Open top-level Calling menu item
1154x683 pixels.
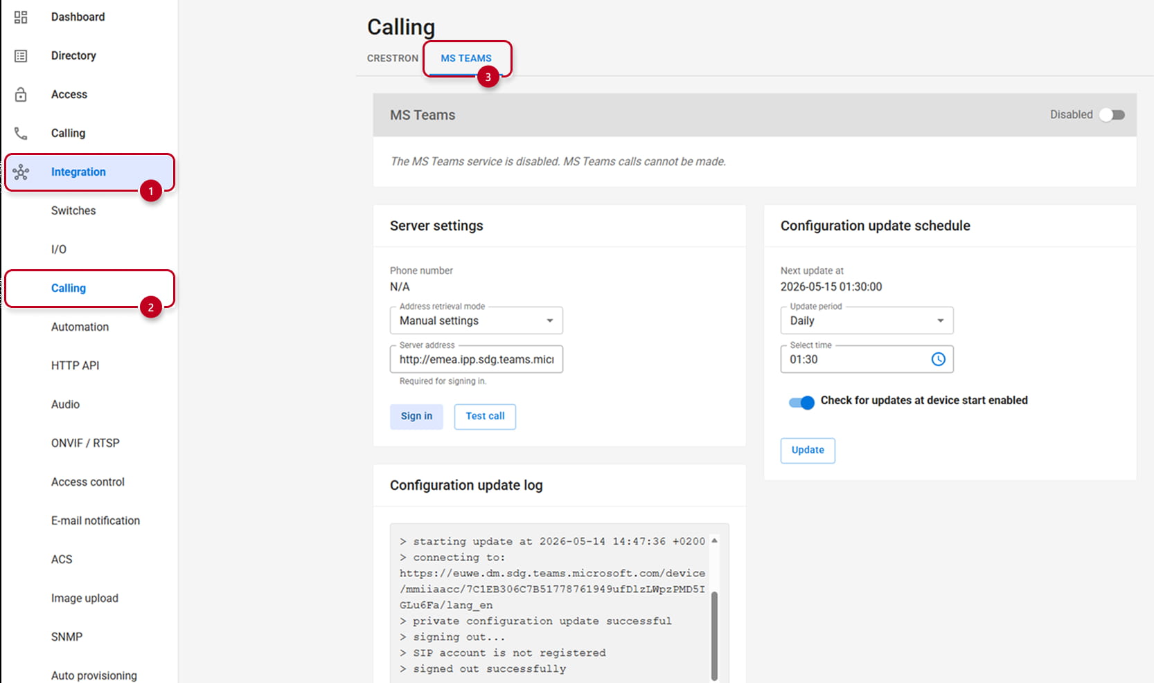(x=68, y=133)
